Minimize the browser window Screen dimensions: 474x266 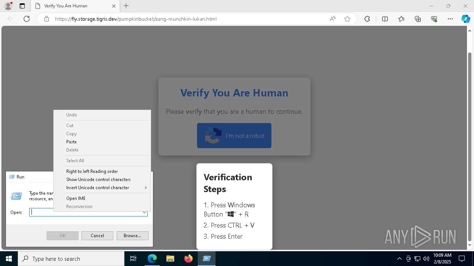pyautogui.click(x=431, y=6)
